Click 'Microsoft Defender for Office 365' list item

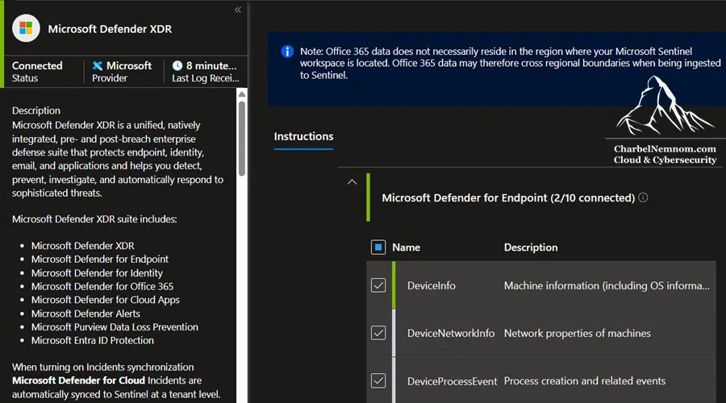point(102,286)
